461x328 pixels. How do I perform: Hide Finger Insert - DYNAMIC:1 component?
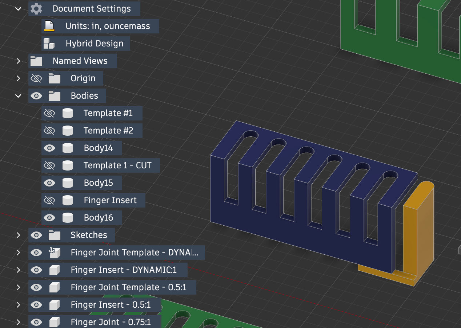tap(36, 270)
